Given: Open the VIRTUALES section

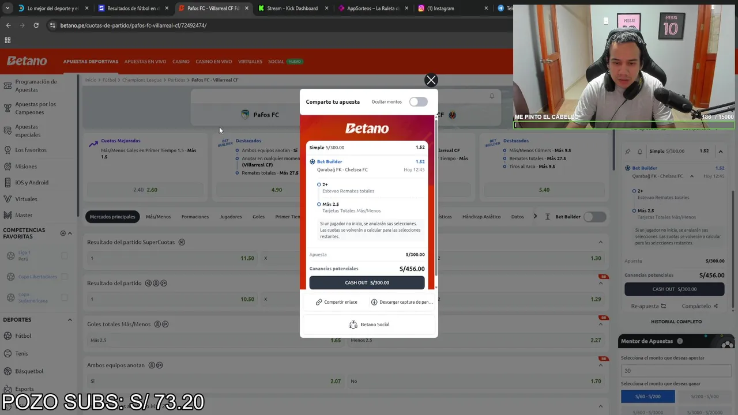Looking at the screenshot, I should click(x=250, y=62).
